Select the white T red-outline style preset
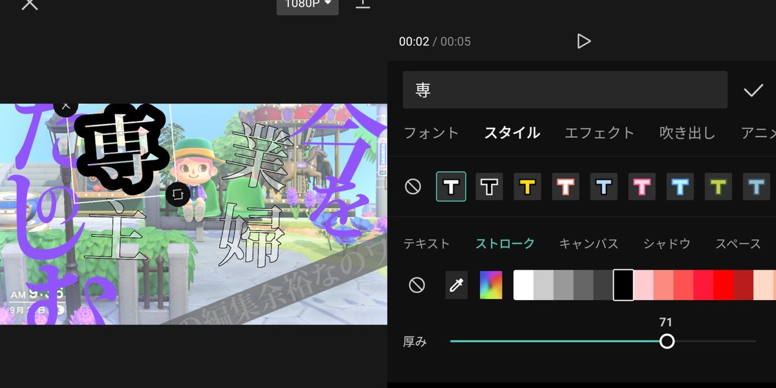Viewport: 776px width, 388px height. (x=566, y=187)
